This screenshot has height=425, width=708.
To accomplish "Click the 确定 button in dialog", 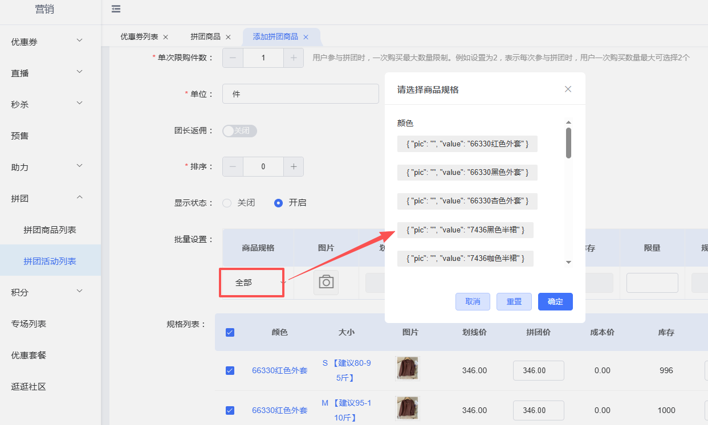I will (555, 302).
